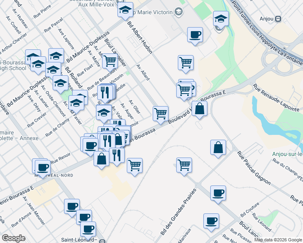Click the Anjou-sur-le- park label
The image size is (303, 243).
[x=287, y=154]
